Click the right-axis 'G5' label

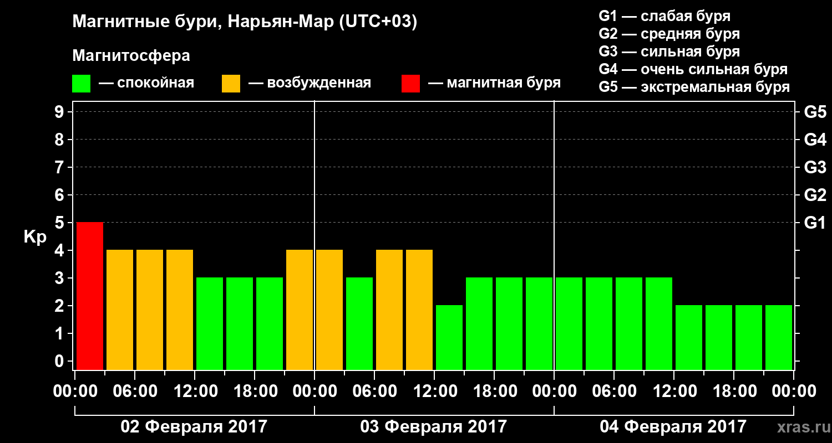815,112
